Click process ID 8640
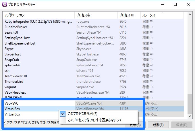 (x=123, y=22)
